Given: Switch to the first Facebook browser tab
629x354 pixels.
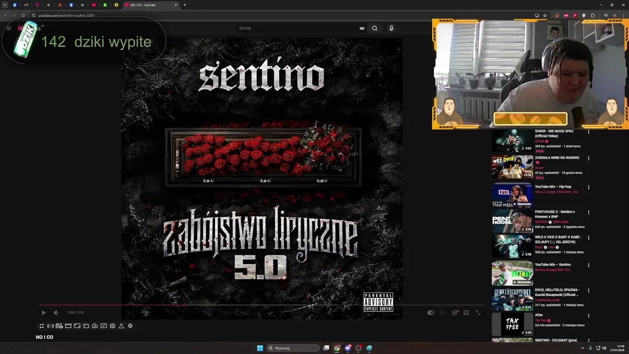Looking at the screenshot, I should (x=15, y=5).
